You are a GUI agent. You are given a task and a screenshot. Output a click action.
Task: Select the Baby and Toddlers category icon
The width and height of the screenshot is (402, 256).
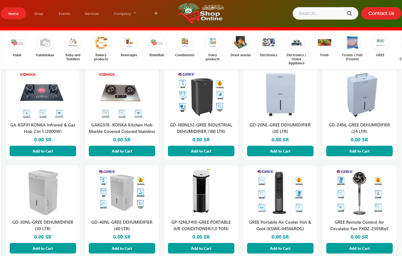click(x=73, y=43)
